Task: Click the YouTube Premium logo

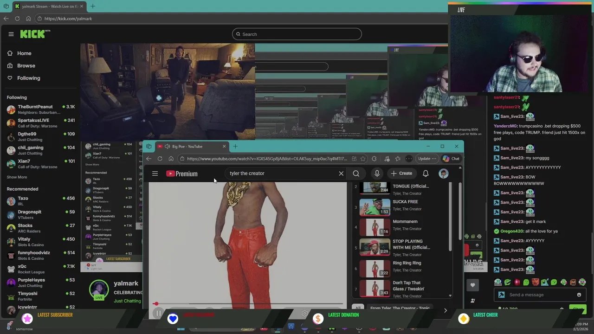Action: (182, 173)
